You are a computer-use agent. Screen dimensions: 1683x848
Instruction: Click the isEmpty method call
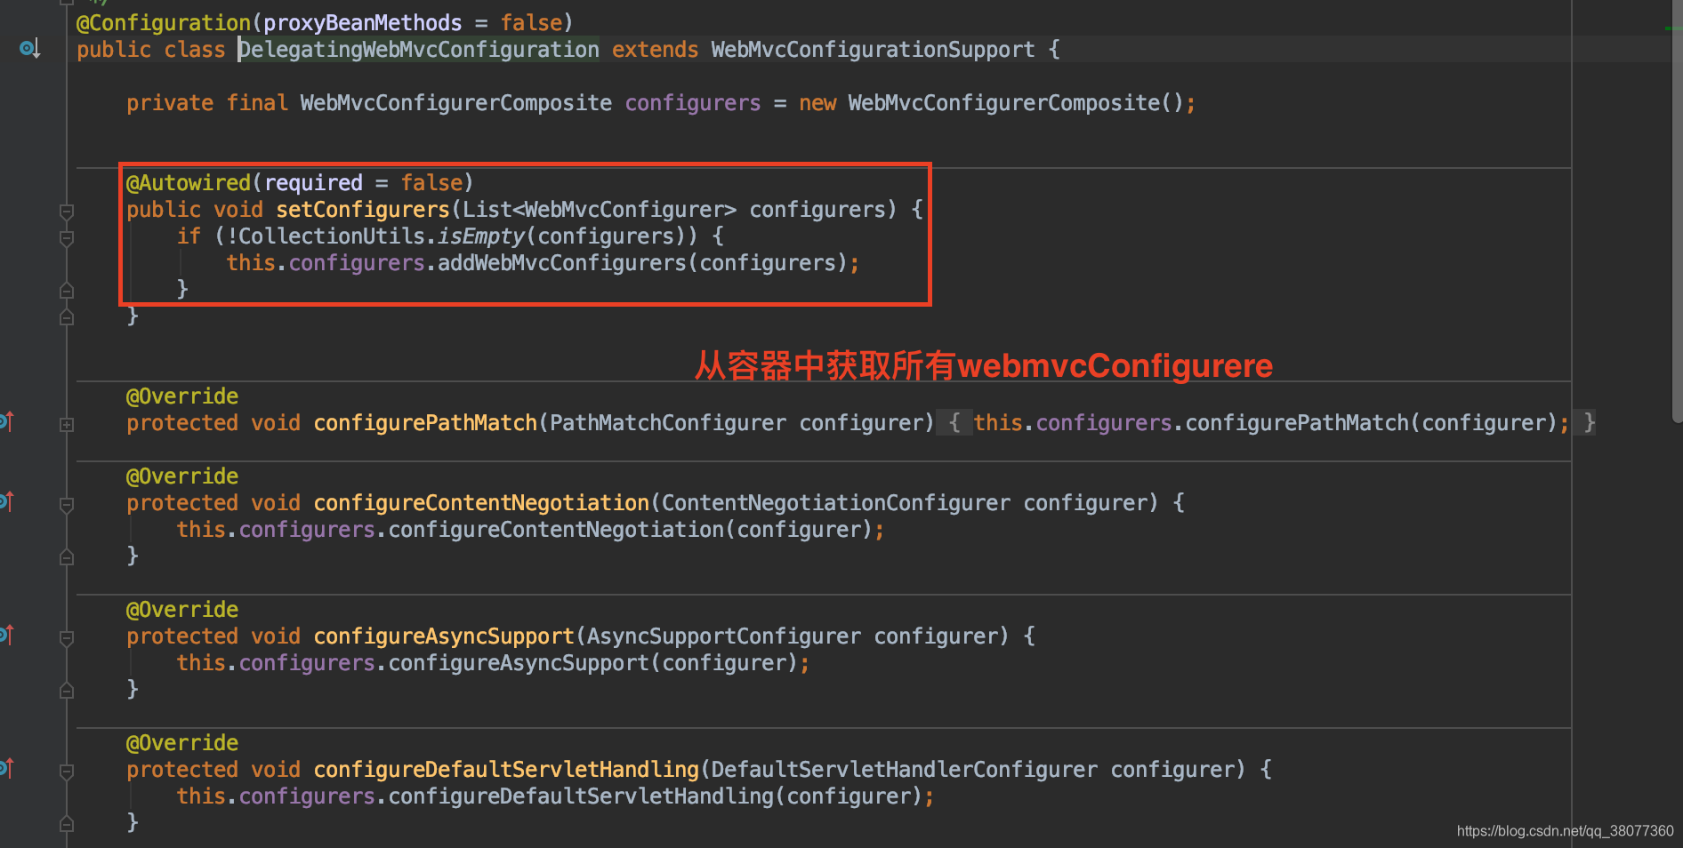pos(481,236)
